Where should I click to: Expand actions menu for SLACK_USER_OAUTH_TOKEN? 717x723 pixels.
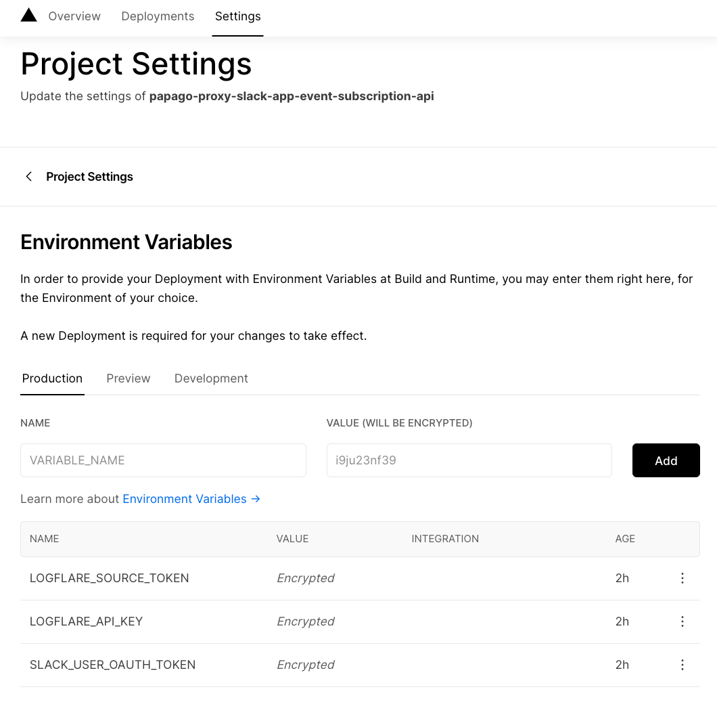tap(683, 665)
